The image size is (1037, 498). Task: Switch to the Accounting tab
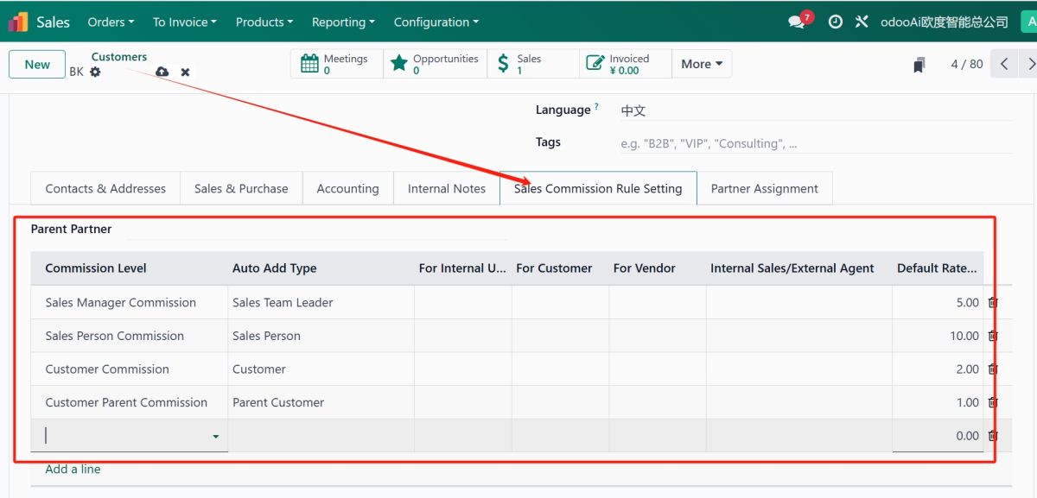click(x=347, y=188)
